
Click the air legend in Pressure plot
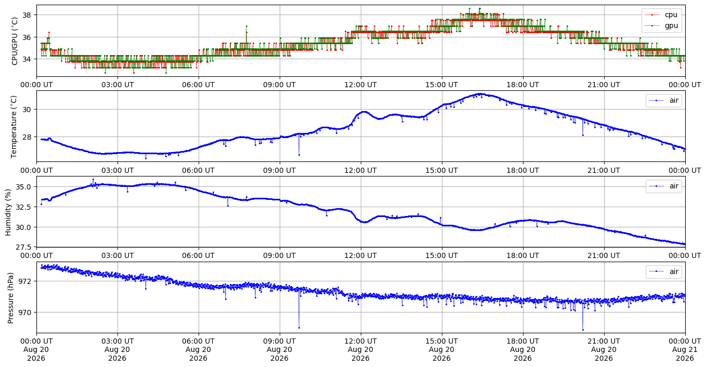coord(664,271)
